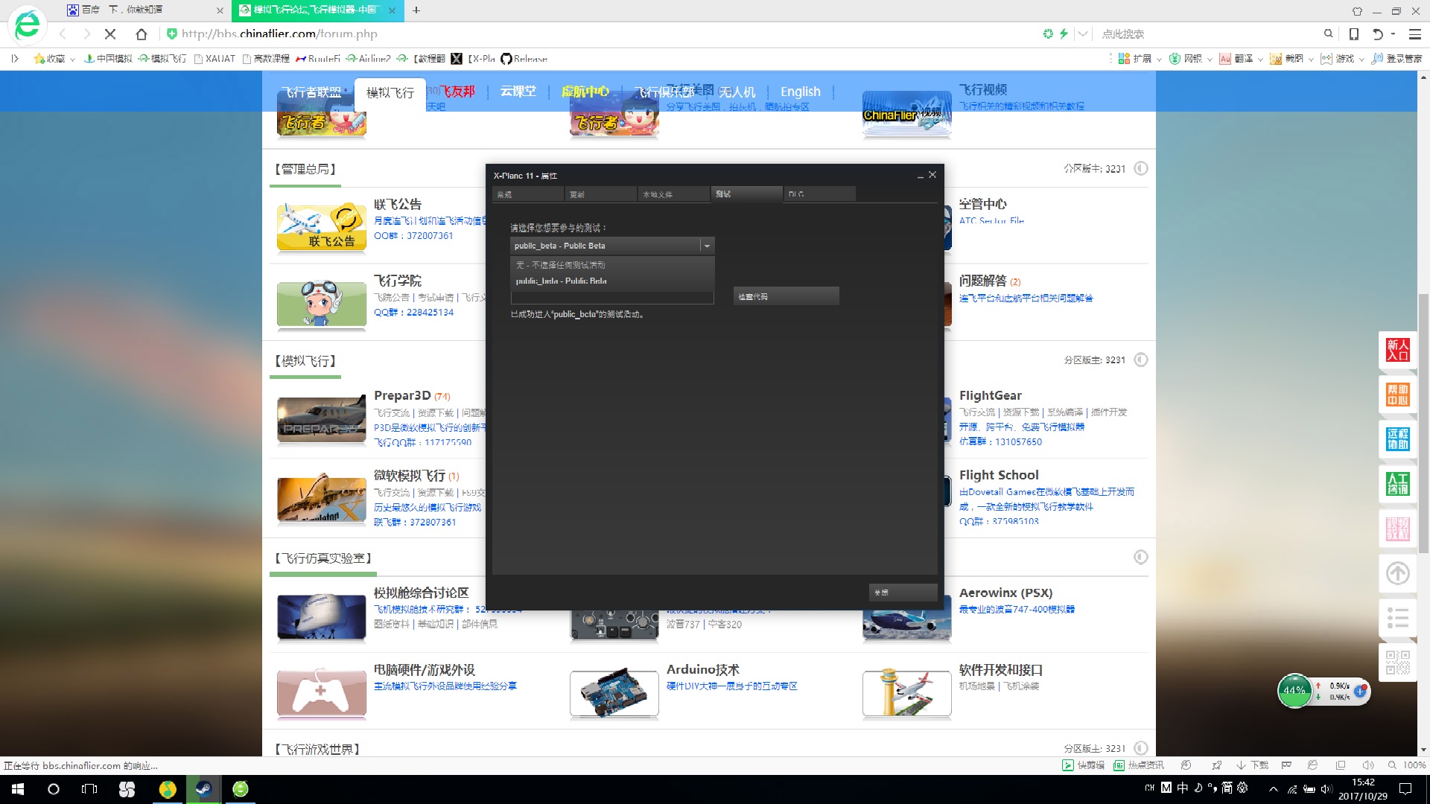1430x804 pixels.
Task: Click 登录管家 login manager icon
Action: [x=1397, y=59]
